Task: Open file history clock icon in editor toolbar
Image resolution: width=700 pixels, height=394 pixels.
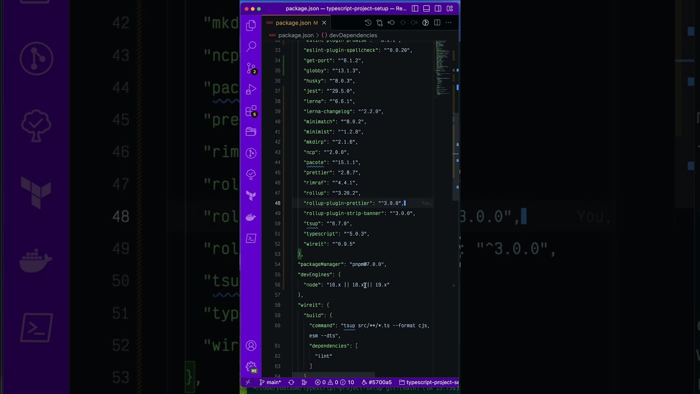Action: 368,22
